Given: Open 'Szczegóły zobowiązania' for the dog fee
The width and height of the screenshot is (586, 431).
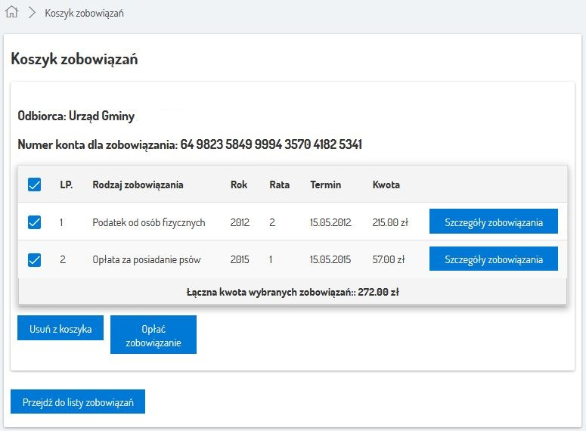Looking at the screenshot, I should point(493,259).
